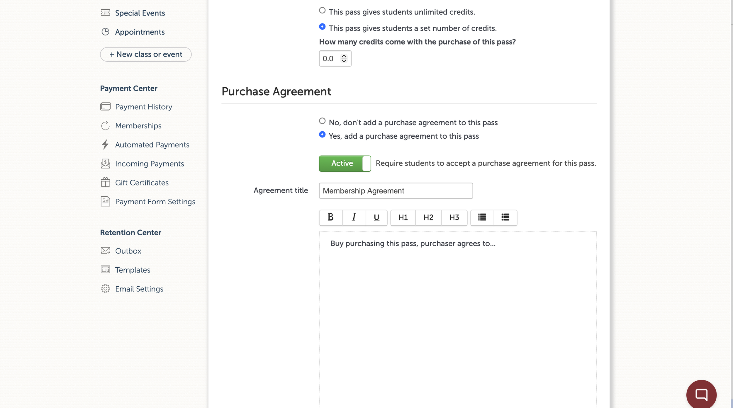The height and width of the screenshot is (408, 733).
Task: Open Email Settings link
Action: [139, 289]
